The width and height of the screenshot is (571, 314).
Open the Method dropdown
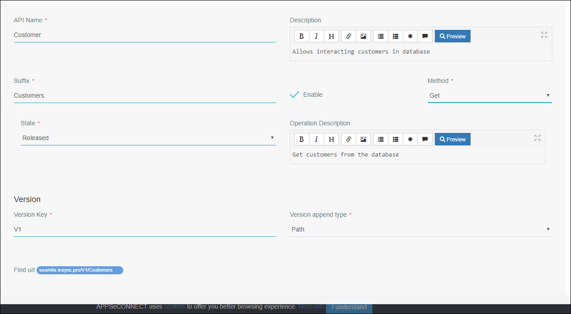pos(547,95)
